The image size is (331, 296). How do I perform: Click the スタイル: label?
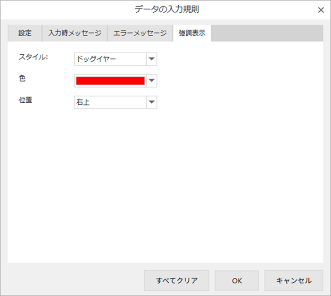(x=33, y=58)
